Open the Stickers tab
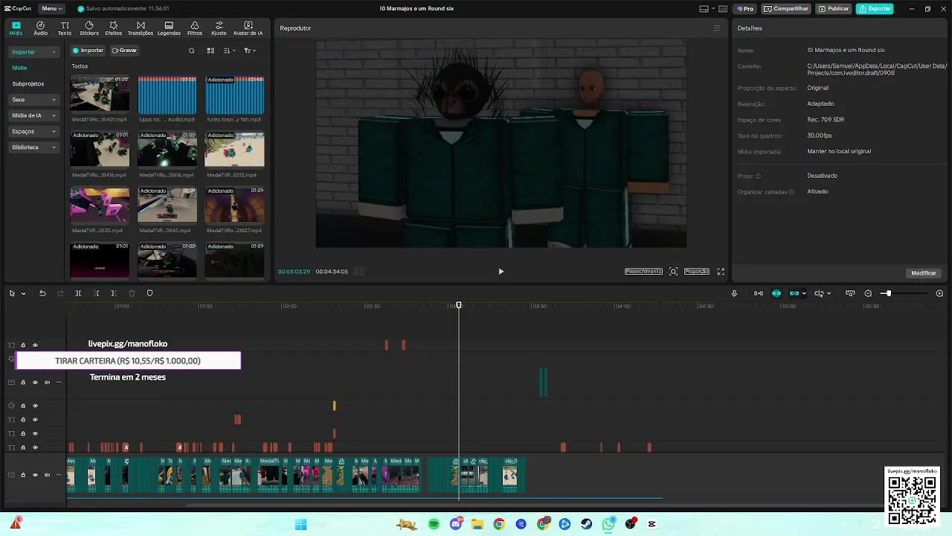Viewport: 952px width, 536px height. coord(89,28)
